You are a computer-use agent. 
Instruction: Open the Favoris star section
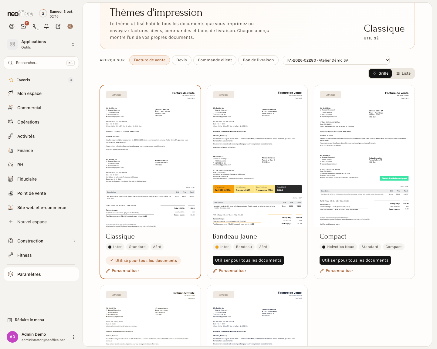(x=41, y=80)
